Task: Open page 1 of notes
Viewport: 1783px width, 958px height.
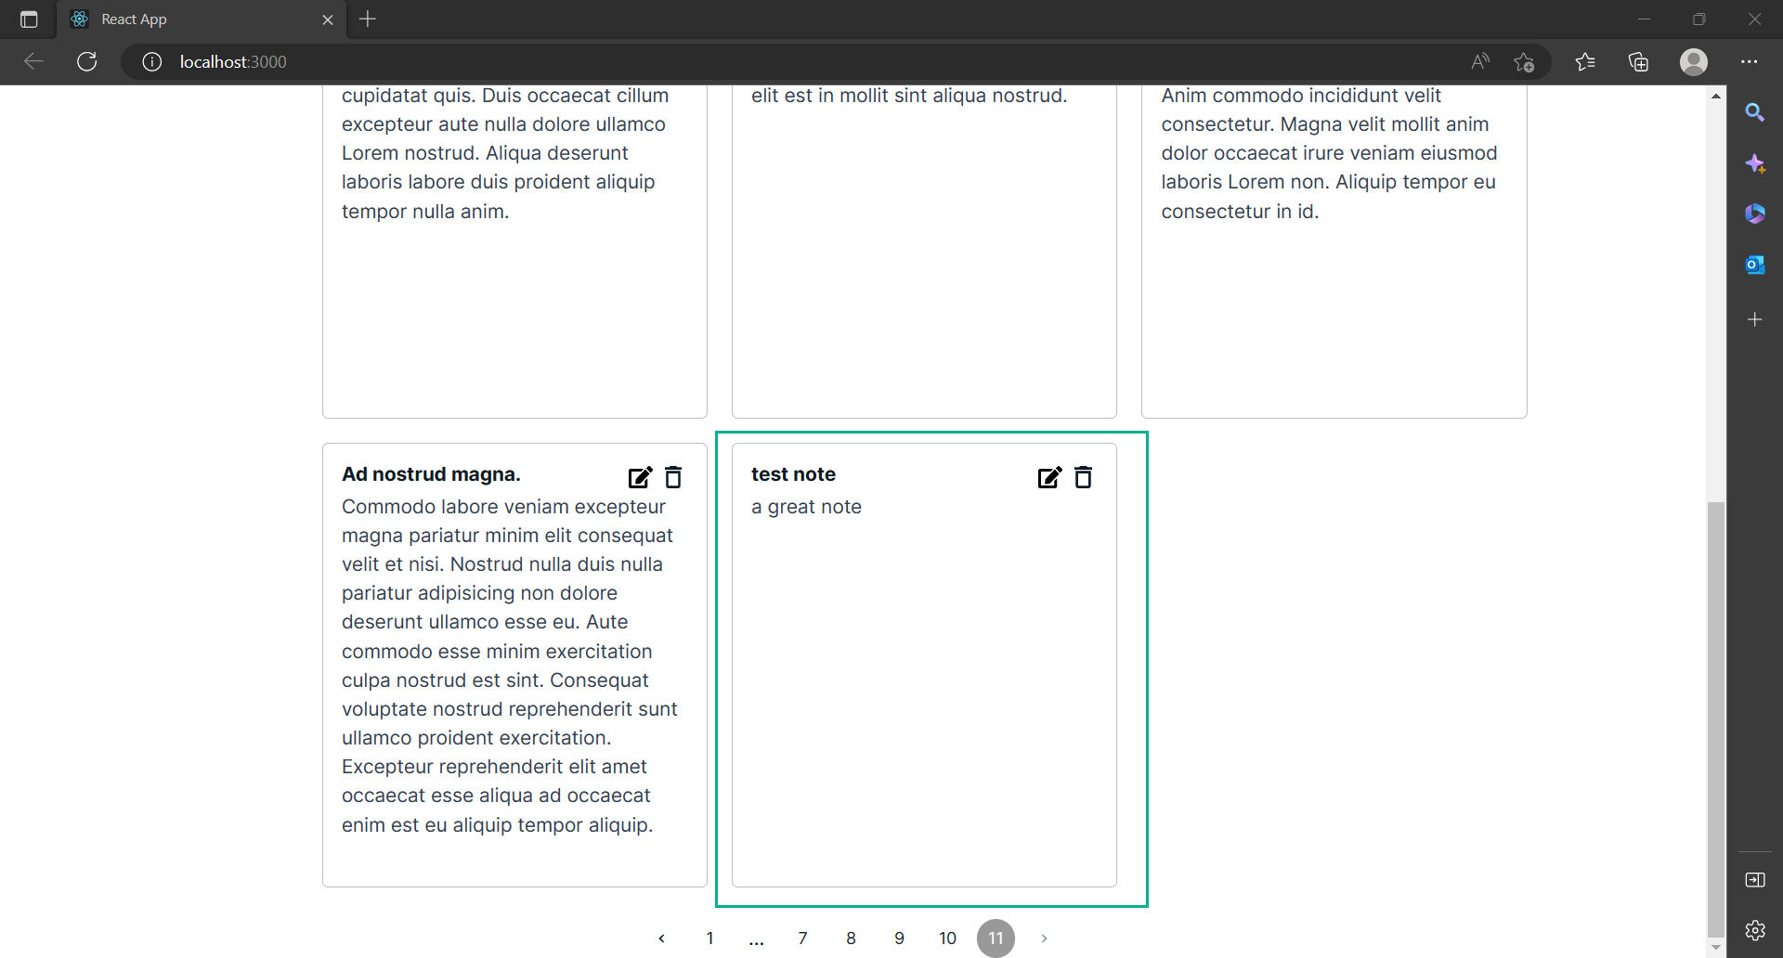Action: point(710,939)
